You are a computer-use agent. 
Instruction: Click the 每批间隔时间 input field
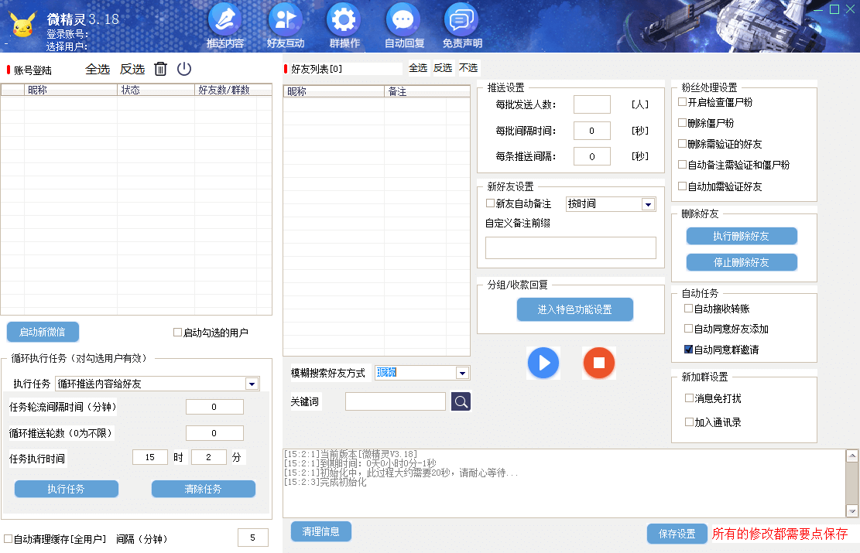point(592,131)
